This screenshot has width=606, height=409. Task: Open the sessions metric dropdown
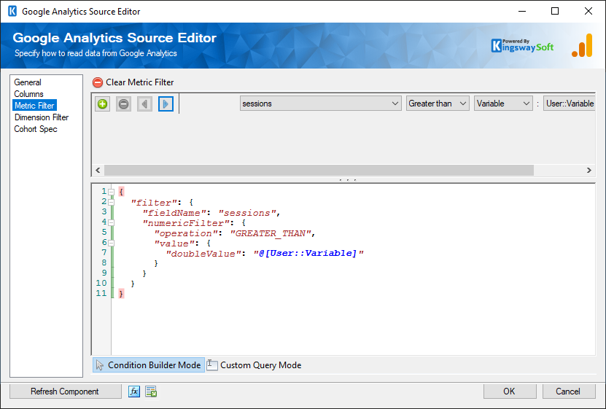pos(320,104)
